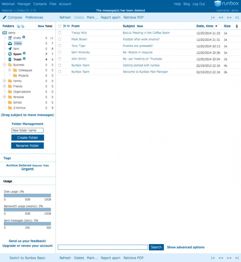Click the Organizations folder icon
This screenshot has height=262, width=241.
pyautogui.click(x=10, y=92)
